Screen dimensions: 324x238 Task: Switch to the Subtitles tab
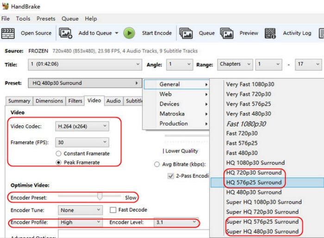click(x=133, y=101)
